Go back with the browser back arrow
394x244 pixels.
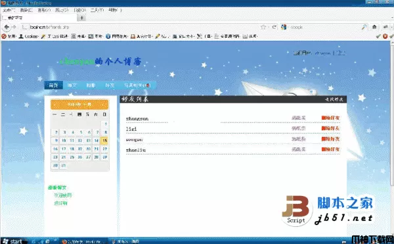pos(7,27)
